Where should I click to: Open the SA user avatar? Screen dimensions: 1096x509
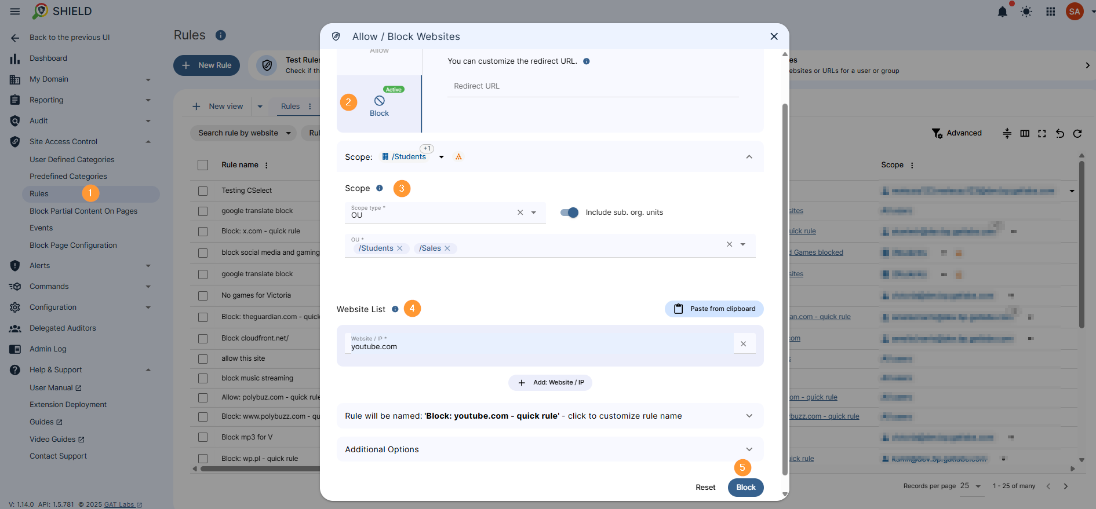tap(1075, 12)
